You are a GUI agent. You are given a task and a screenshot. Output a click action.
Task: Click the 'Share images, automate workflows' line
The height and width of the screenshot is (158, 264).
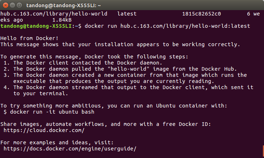pos(106,124)
